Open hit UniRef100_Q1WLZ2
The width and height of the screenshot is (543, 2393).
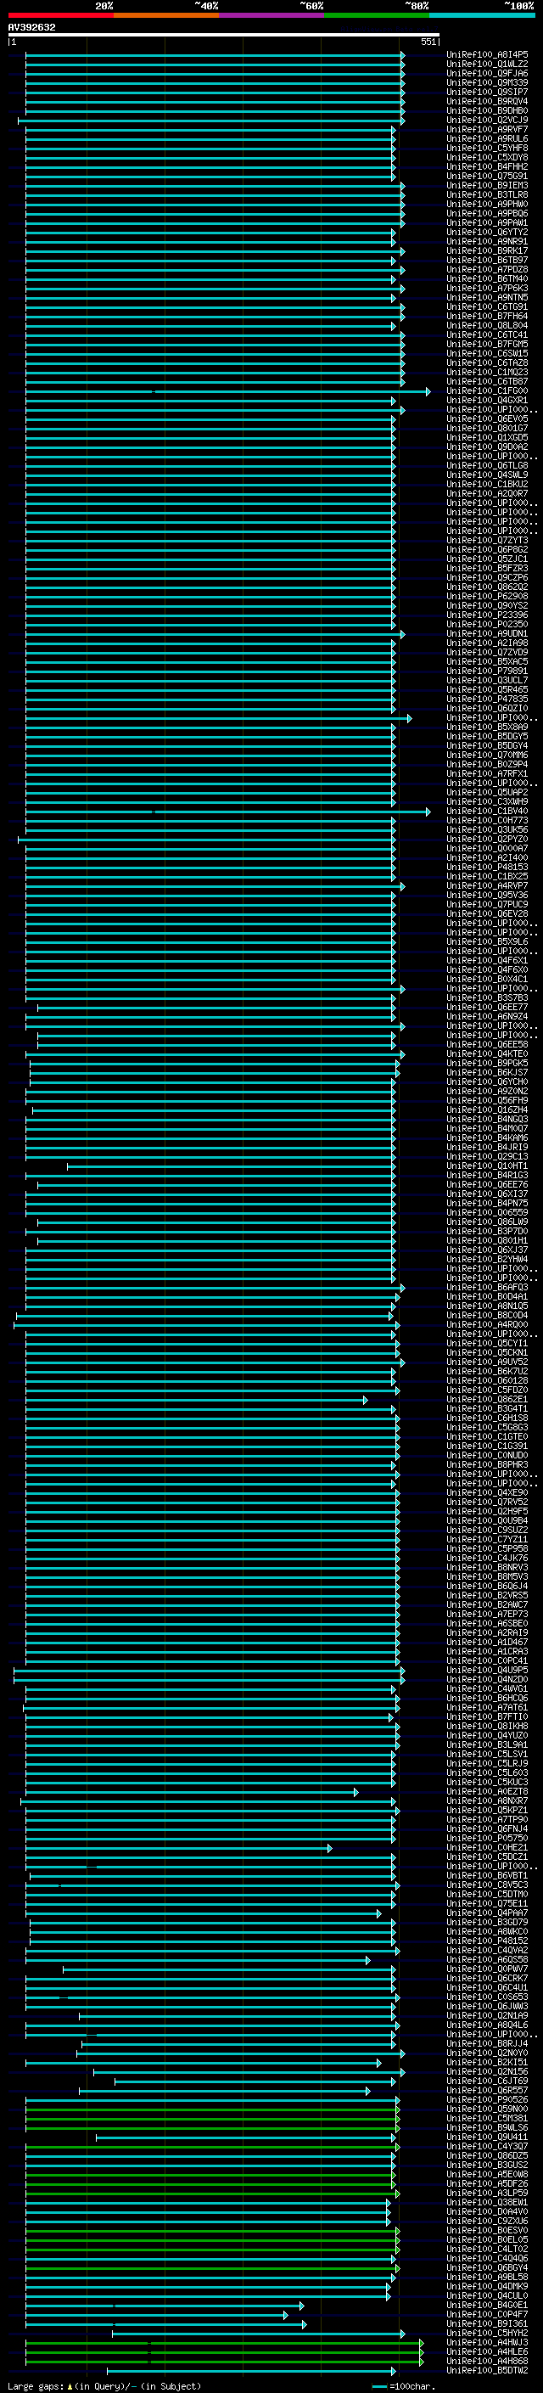487,65
